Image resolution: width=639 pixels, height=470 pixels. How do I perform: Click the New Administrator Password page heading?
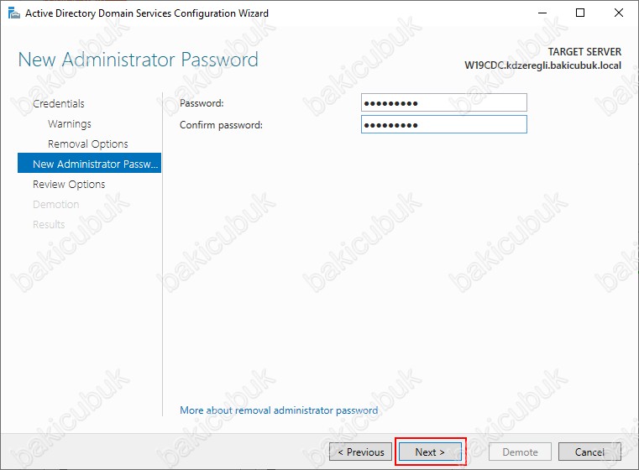click(x=139, y=60)
